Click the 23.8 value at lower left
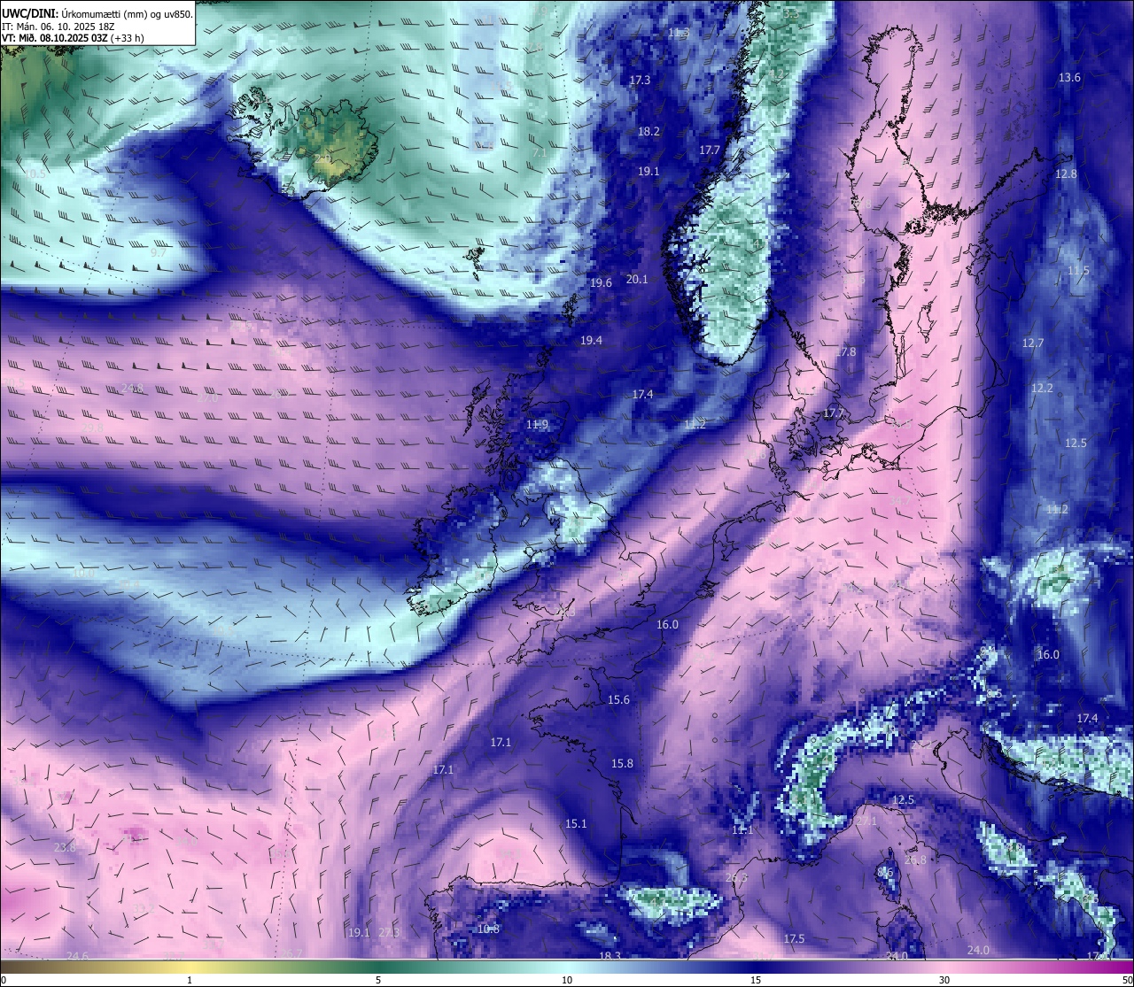This screenshot has height=987, width=1134. [x=65, y=847]
